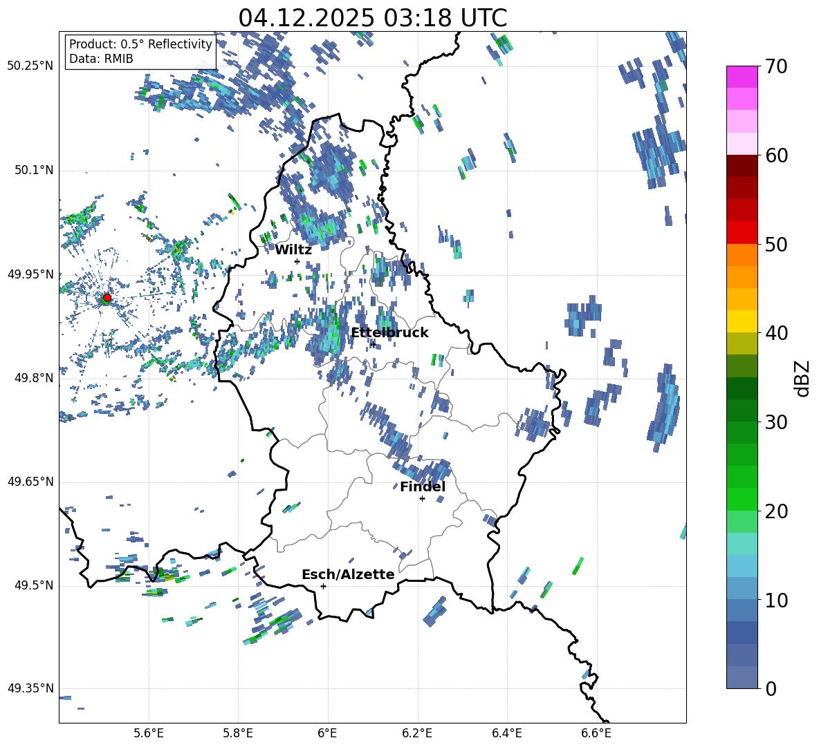Image resolution: width=819 pixels, height=747 pixels.
Task: Click the red radar site marker dot
Action: [107, 298]
